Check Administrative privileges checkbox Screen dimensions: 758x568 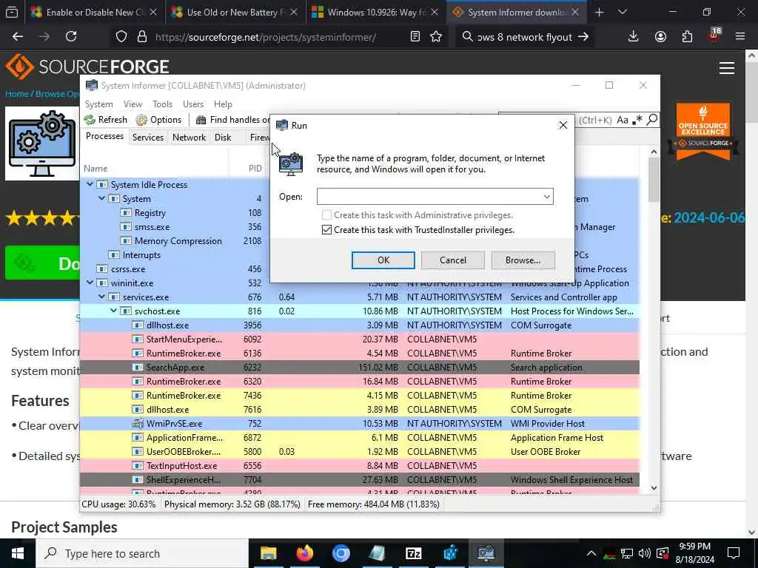coord(326,215)
